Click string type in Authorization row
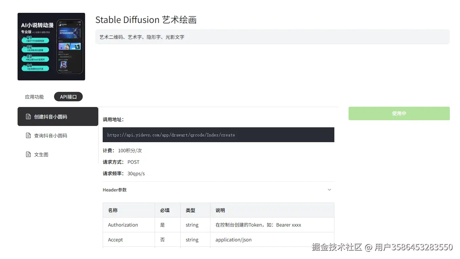The image size is (460, 259). pos(195,225)
